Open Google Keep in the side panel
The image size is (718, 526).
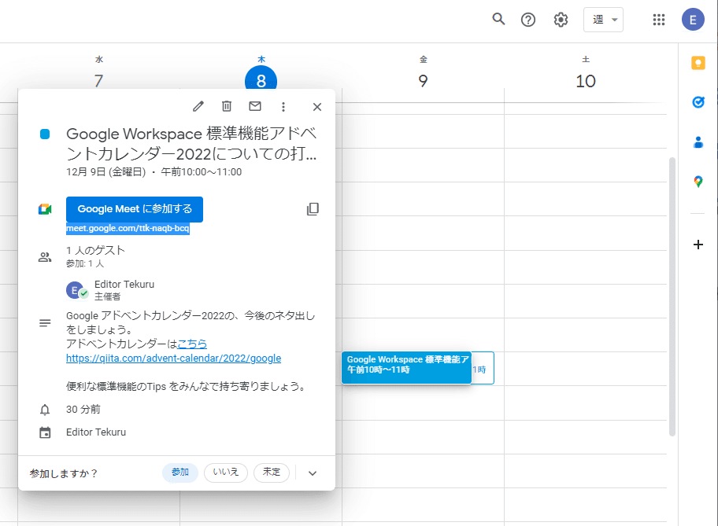(x=698, y=62)
